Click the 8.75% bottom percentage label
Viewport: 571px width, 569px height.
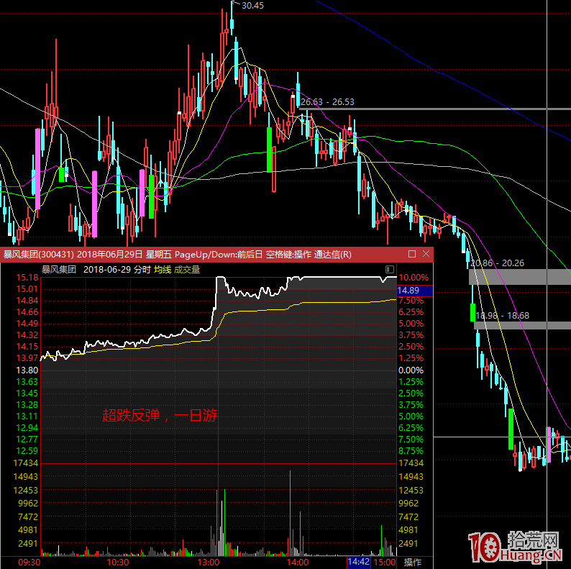pyautogui.click(x=411, y=451)
